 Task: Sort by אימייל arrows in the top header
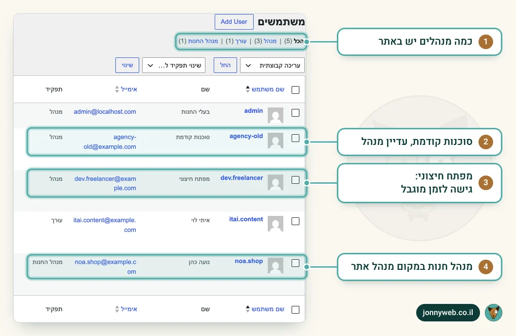(x=117, y=89)
